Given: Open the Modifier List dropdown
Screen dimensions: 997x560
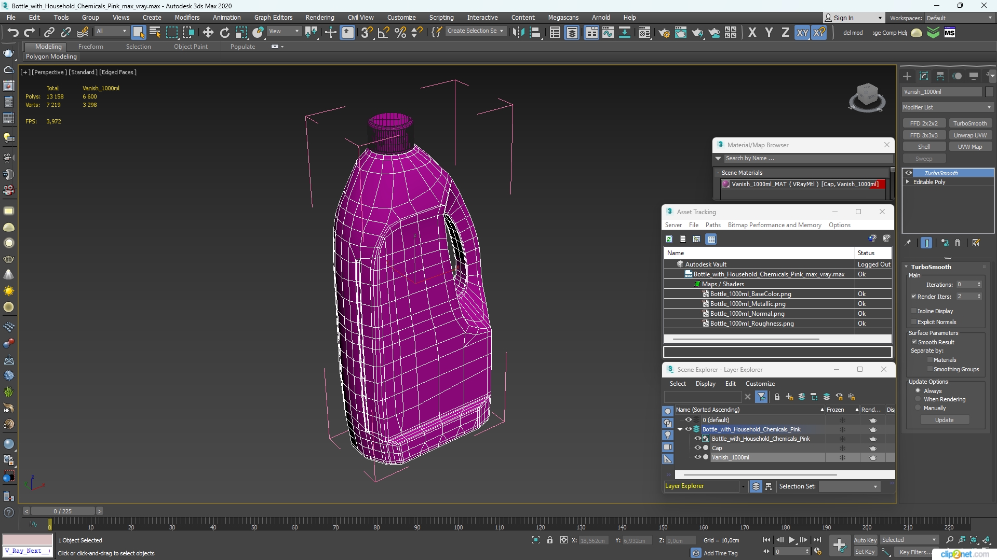Looking at the screenshot, I should tap(947, 107).
